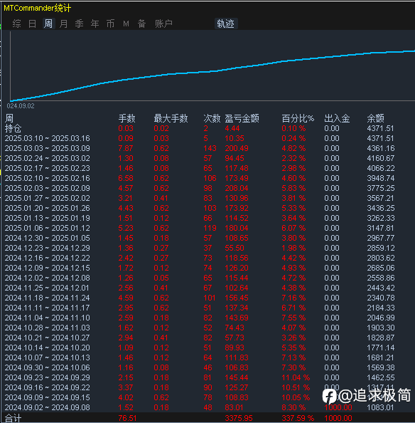Select week row 2025.02.17 ~ 2025.02.23
This screenshot has width=415, height=423.
(207, 168)
